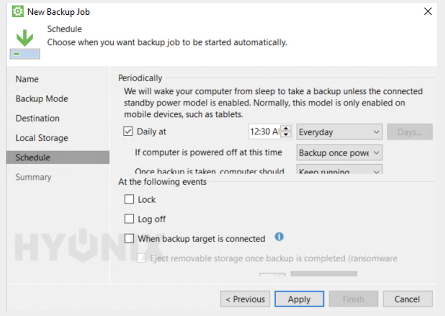The image size is (445, 316).
Task: Click the Apply button
Action: 299,299
